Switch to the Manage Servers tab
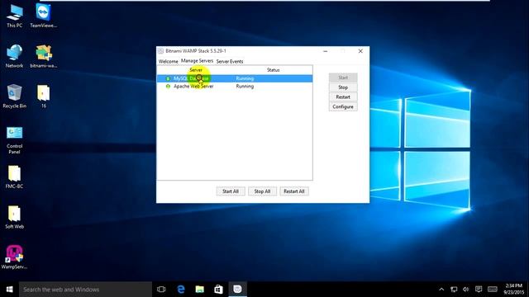This screenshot has width=529, height=297. (197, 60)
